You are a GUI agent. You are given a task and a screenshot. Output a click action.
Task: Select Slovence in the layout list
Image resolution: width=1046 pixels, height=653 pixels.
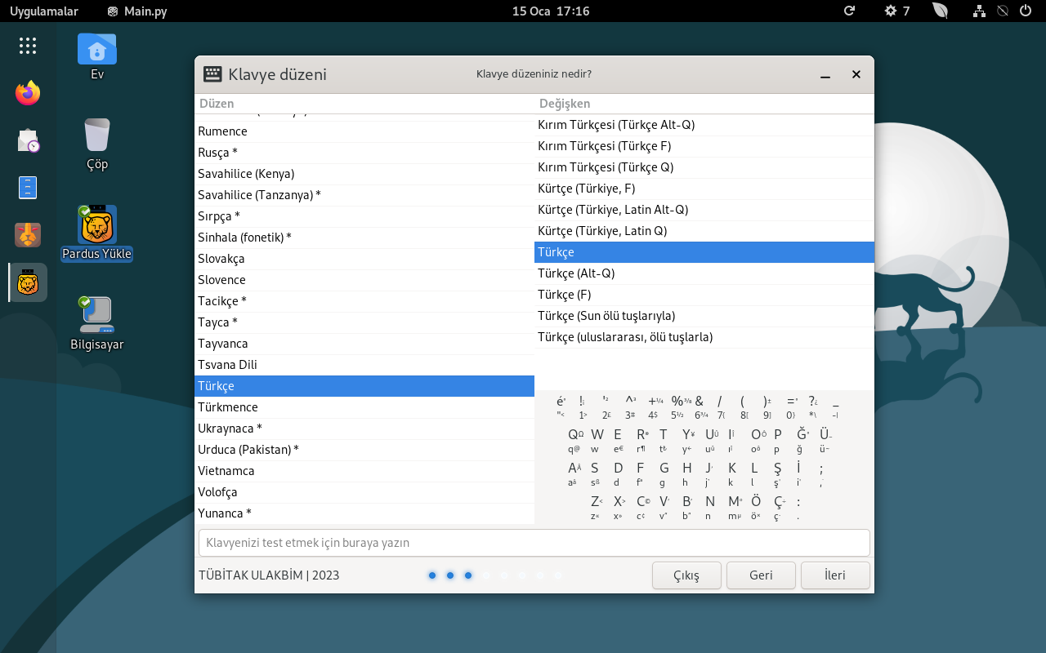[364, 280]
